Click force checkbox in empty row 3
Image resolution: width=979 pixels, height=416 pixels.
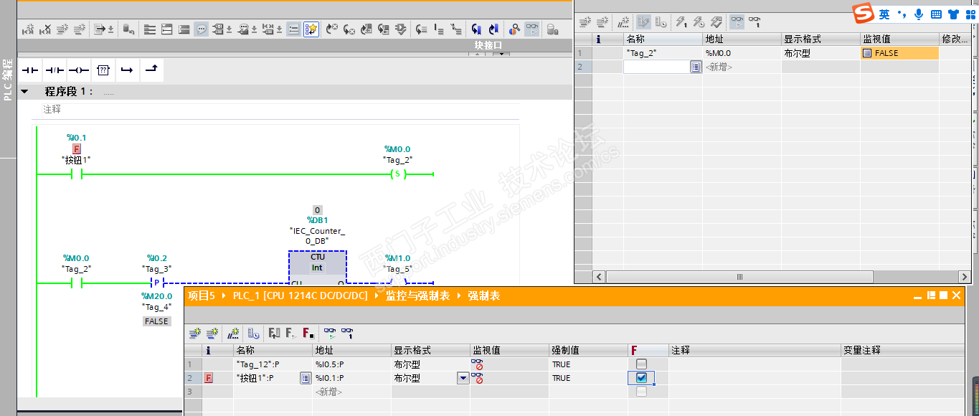point(641,392)
